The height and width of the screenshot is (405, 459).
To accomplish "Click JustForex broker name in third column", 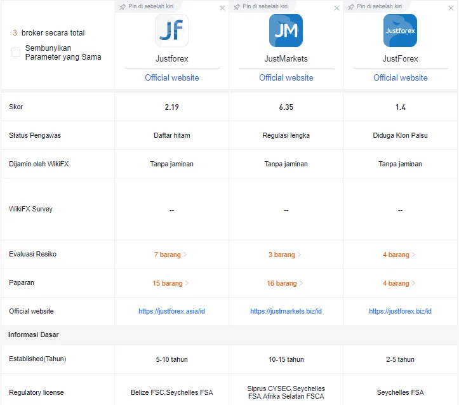I will pyautogui.click(x=400, y=59).
